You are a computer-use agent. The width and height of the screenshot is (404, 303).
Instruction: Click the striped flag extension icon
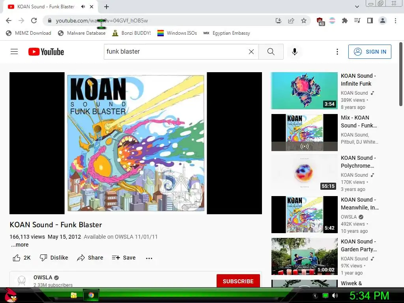click(x=332, y=21)
